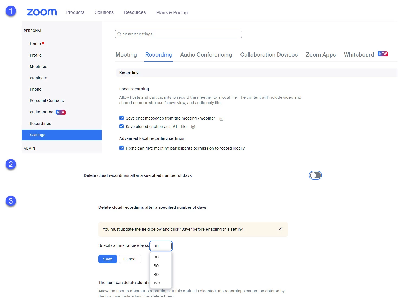Switch to the Audio Conferencing tab

[x=206, y=55]
